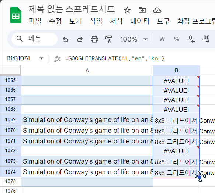Viewport: 215px width, 193px height.
Task: Click the Simulation text cell in row 1071
Action: click(87, 141)
